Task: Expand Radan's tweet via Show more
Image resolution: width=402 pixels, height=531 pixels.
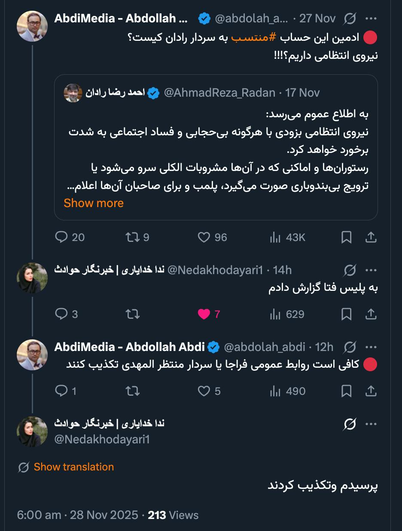Action: point(93,203)
